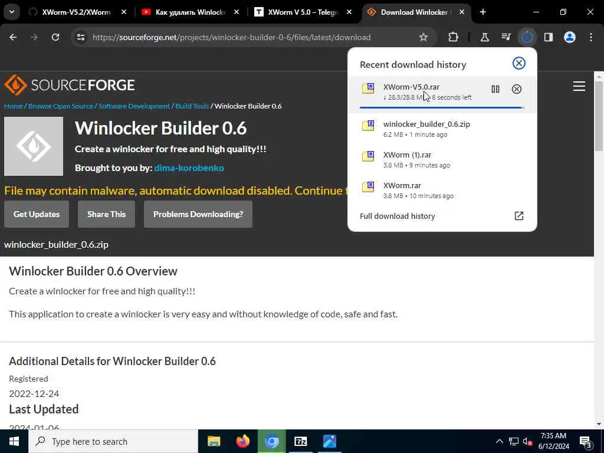Select the Download Winlocker SourceForge tab

415,12
